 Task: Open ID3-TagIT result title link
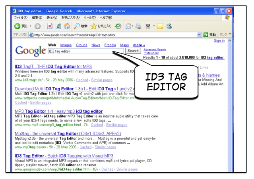[x=53, y=67]
